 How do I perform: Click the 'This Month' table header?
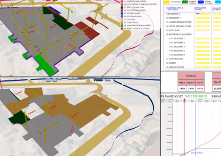coord(191,76)
